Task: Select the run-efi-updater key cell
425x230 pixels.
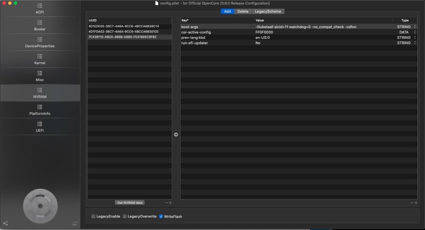Action: pyautogui.click(x=217, y=43)
